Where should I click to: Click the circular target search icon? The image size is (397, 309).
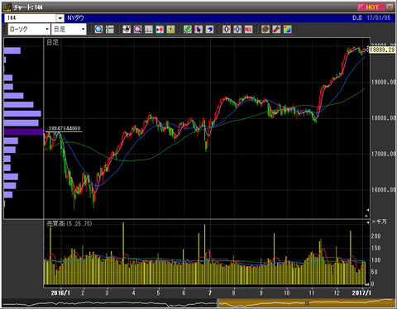coord(137,29)
